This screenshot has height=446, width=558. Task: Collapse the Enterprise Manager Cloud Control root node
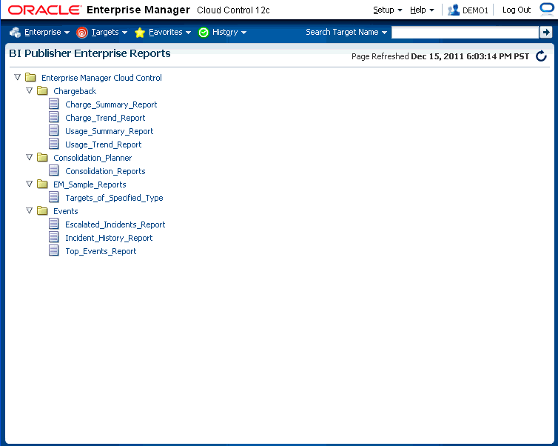17,77
